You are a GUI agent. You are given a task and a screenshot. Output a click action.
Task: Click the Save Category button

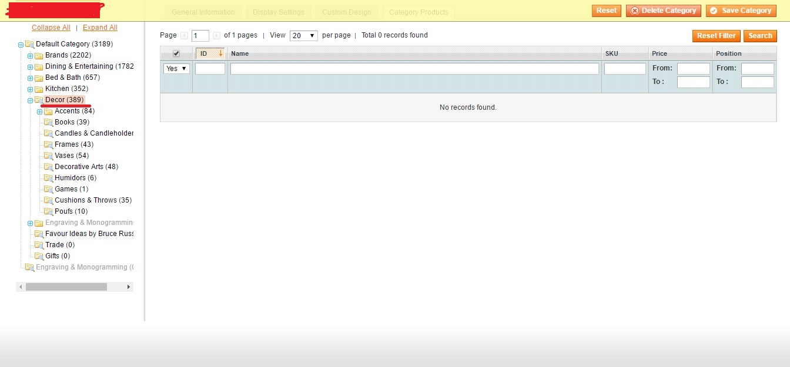(x=741, y=11)
